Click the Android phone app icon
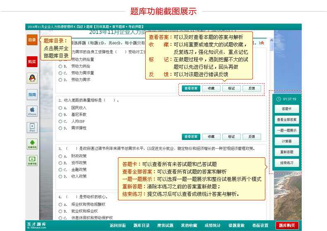 coord(32,144)
